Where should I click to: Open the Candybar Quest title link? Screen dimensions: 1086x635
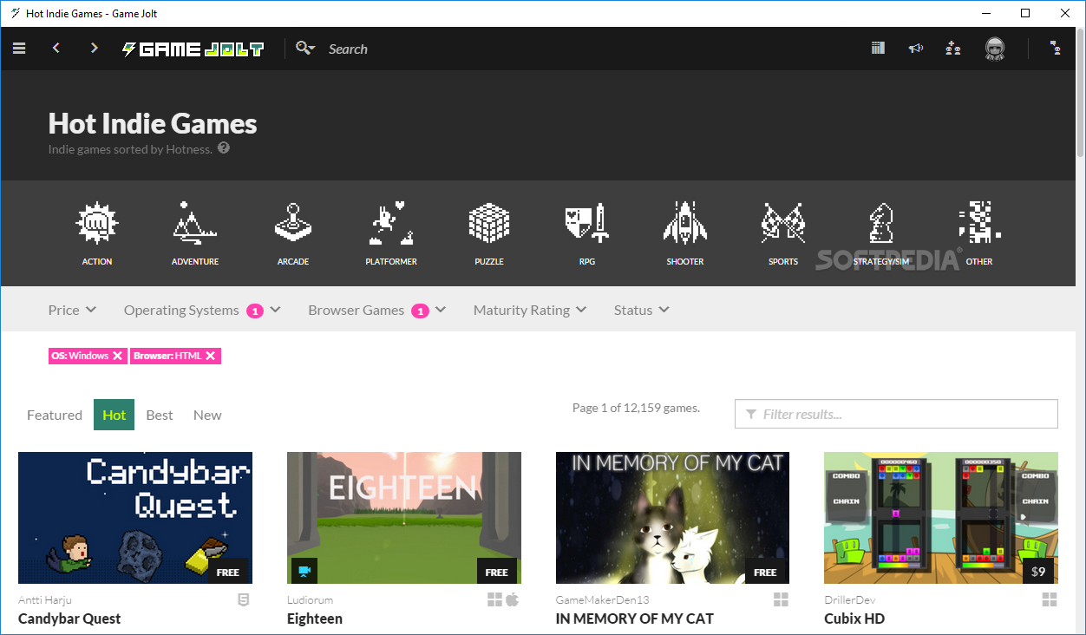click(69, 619)
